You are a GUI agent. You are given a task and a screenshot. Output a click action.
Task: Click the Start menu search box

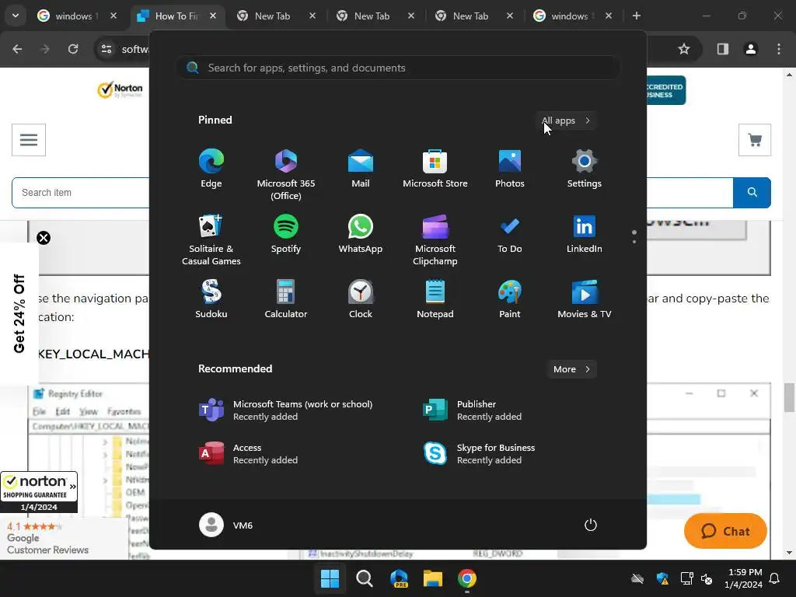398,68
